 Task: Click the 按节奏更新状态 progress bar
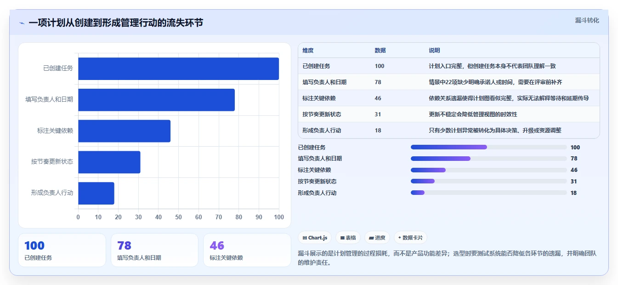tap(488, 181)
